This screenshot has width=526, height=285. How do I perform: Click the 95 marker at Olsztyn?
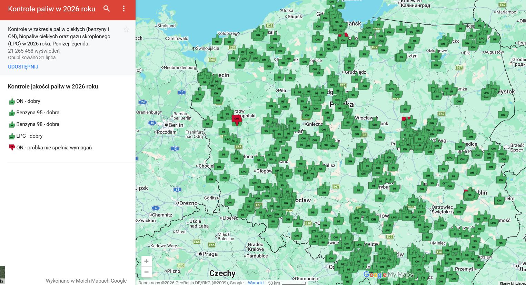(401, 56)
